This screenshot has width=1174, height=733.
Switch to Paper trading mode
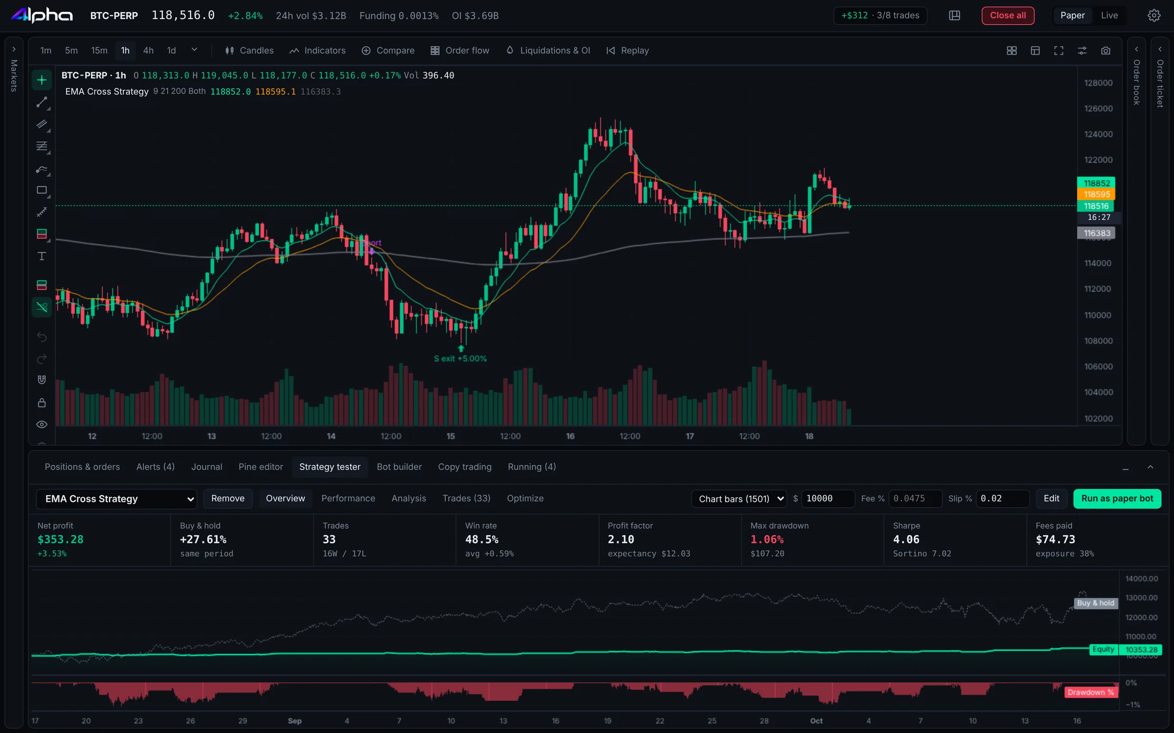[x=1072, y=16]
